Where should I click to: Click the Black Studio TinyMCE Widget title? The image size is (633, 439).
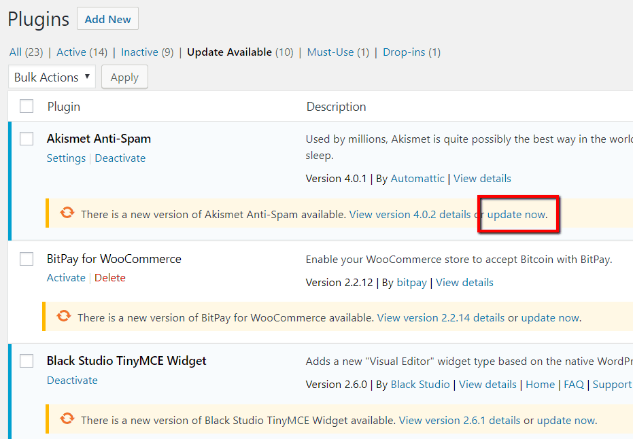click(x=126, y=361)
